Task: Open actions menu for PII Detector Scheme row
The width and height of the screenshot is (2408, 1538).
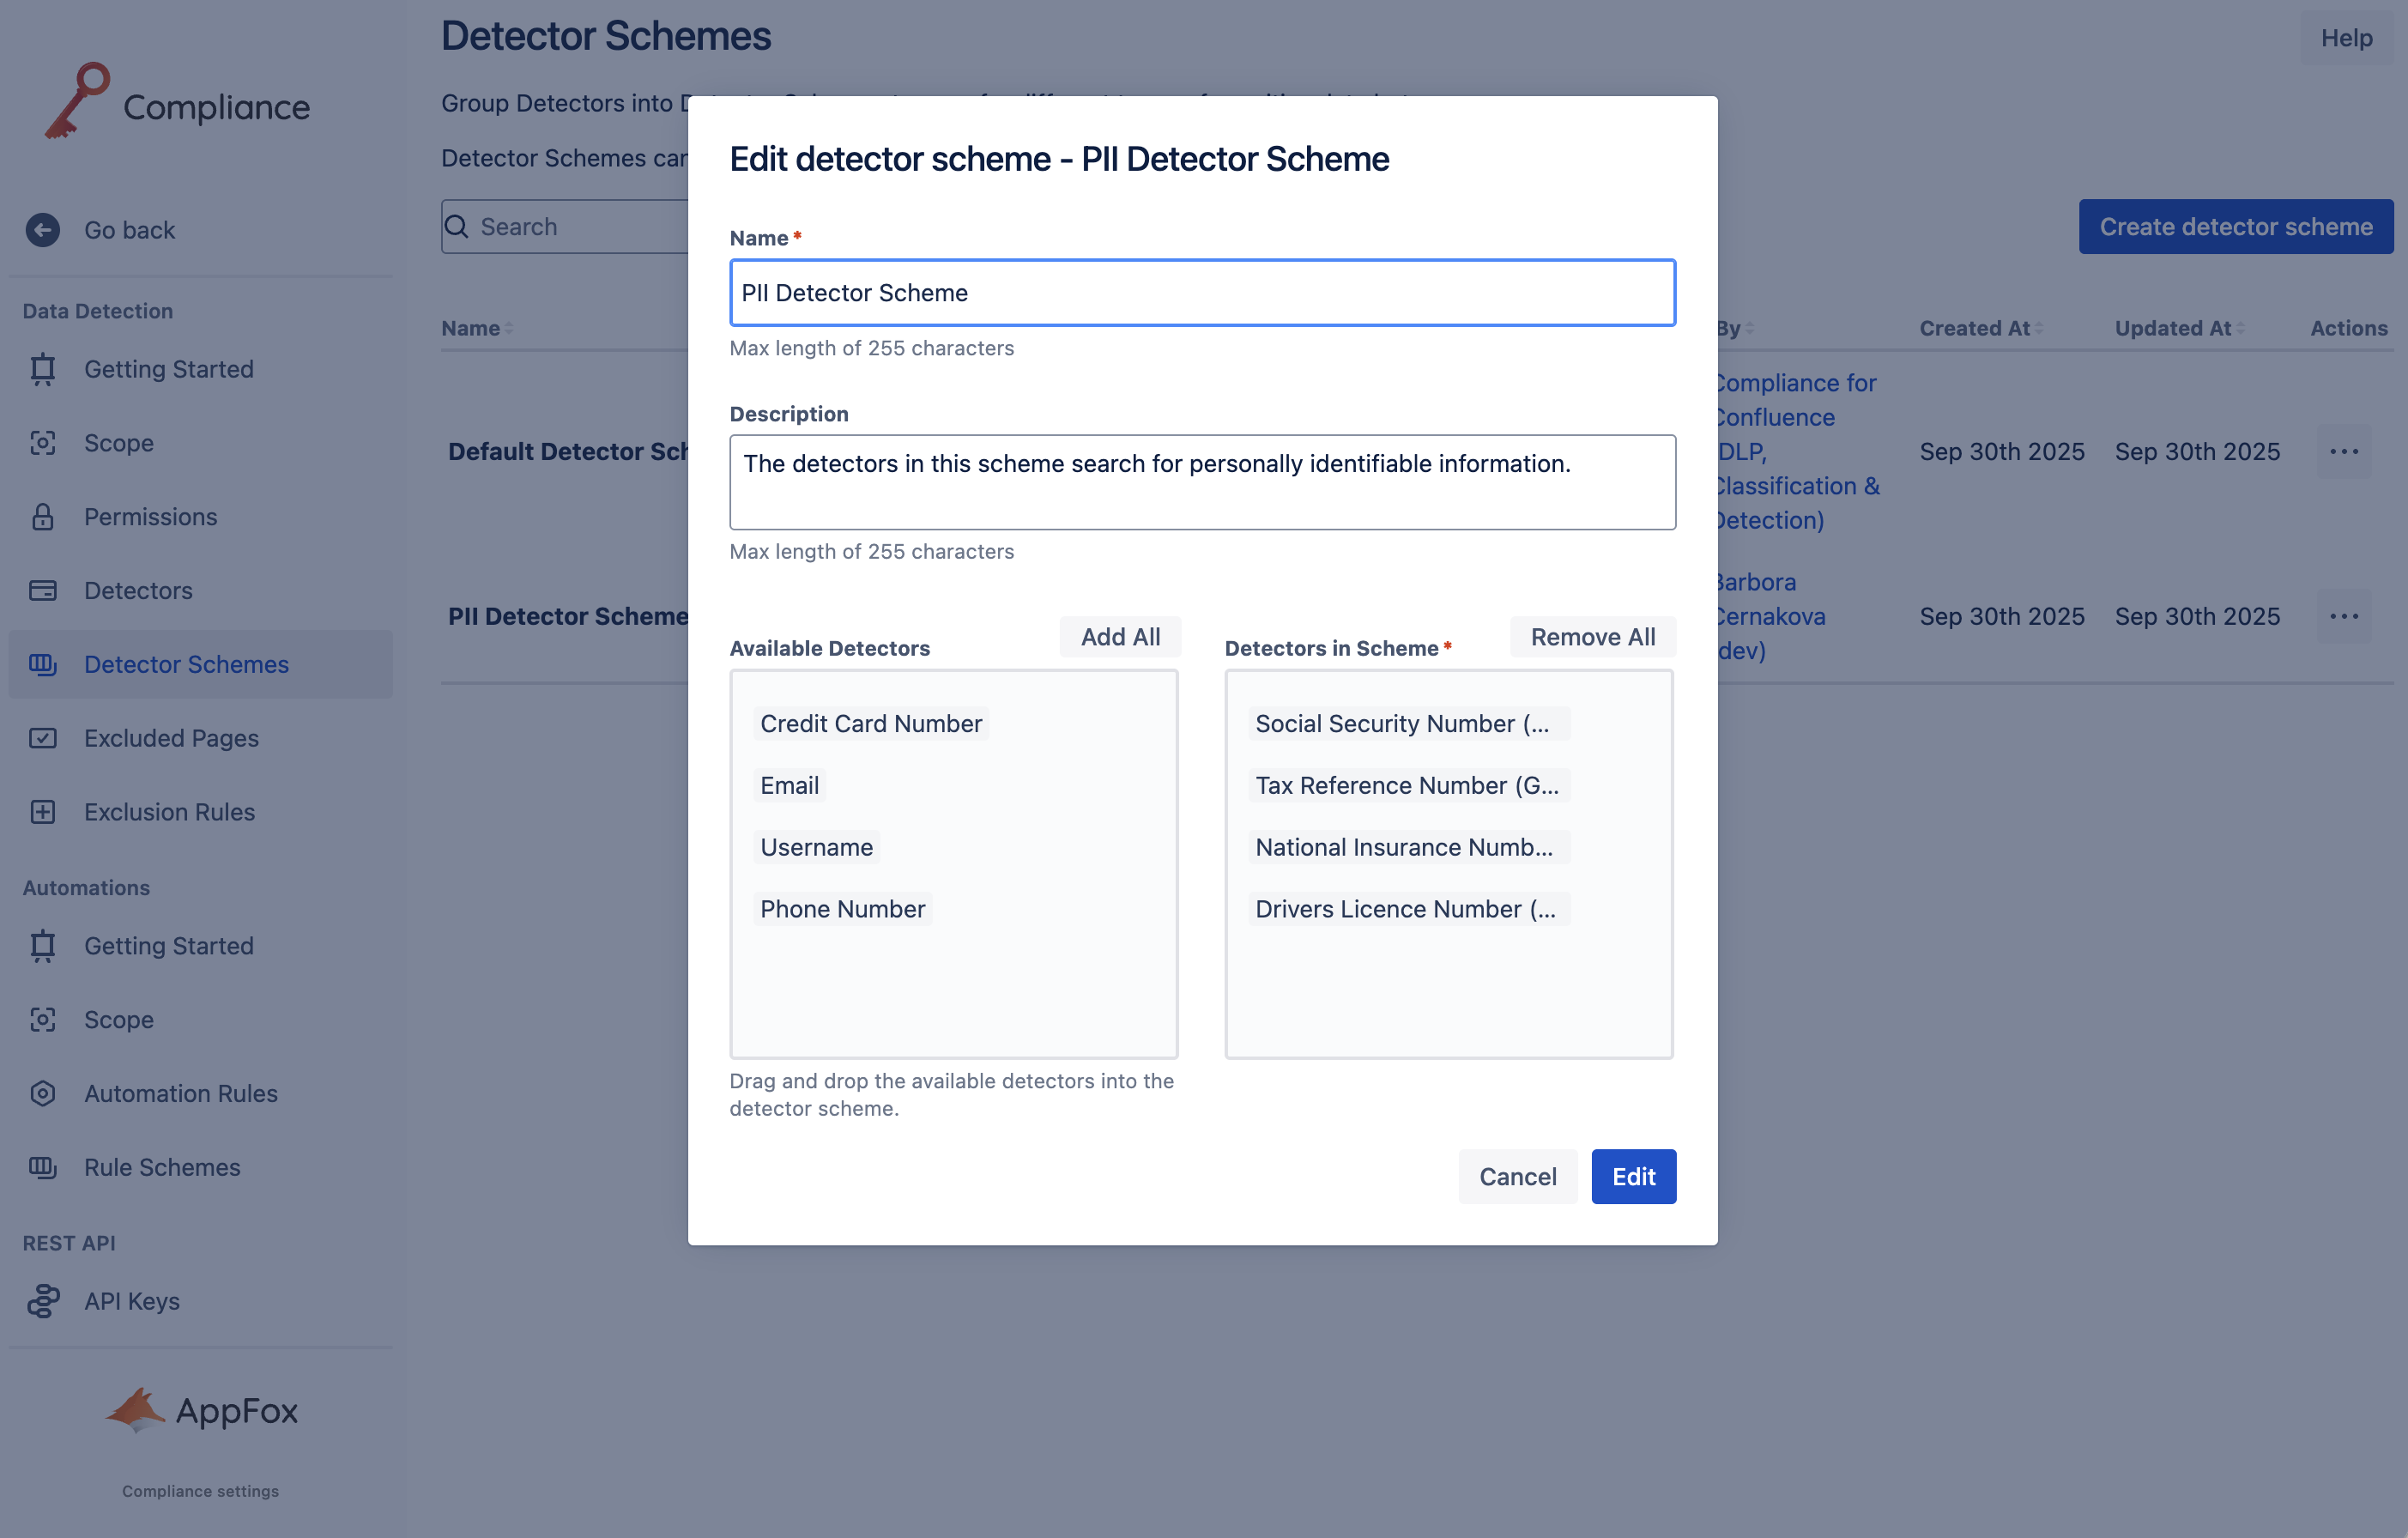Action: coord(2343,616)
